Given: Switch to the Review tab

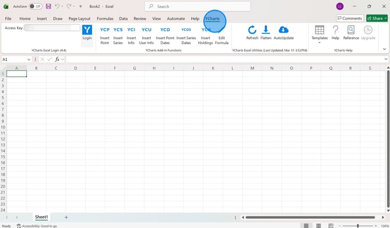Looking at the screenshot, I should (x=140, y=19).
